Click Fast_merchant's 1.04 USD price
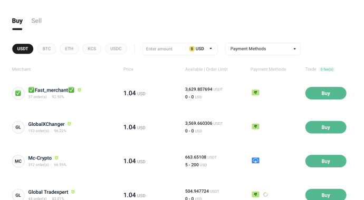 135,93
